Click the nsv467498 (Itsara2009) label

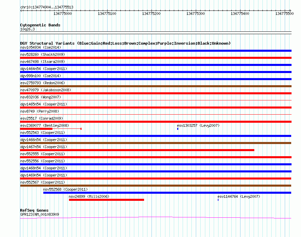[x=43, y=62]
